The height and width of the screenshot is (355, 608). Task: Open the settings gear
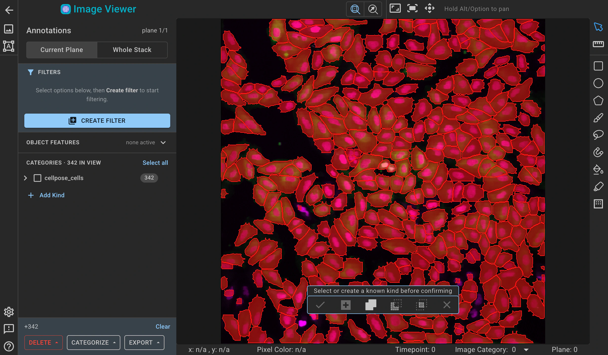(x=9, y=312)
